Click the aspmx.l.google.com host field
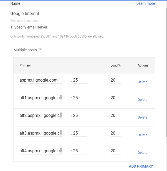Screen dimensions: 167x171 41,80
